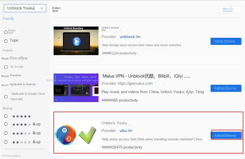
Task: Open the Malus VPN extension title
Action: pyautogui.click(x=146, y=76)
